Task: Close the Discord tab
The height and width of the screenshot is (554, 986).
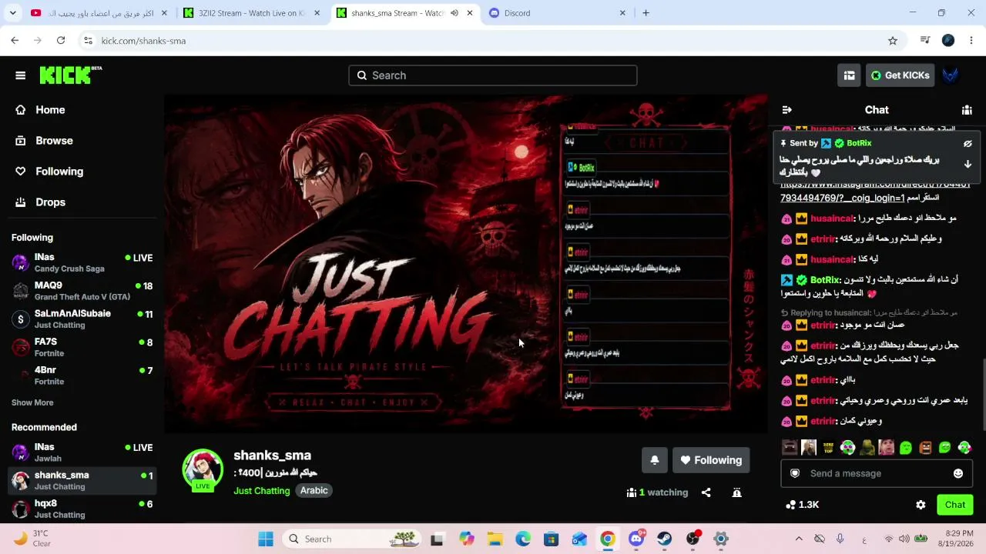Action: (622, 13)
